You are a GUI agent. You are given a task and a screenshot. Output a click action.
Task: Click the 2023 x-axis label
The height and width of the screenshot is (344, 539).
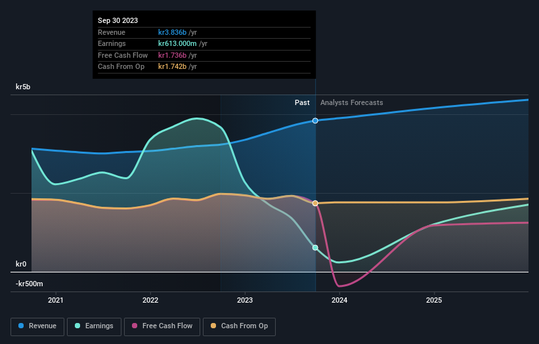click(x=245, y=301)
